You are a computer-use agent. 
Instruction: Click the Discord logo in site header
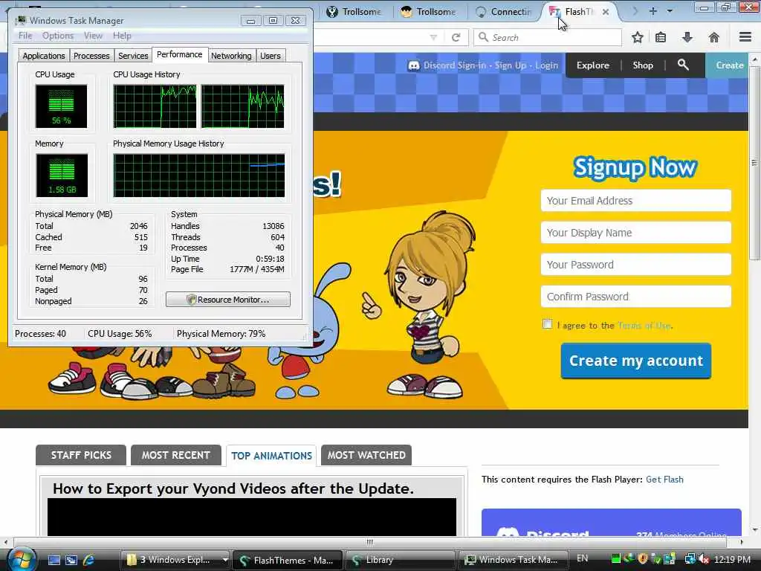click(413, 65)
